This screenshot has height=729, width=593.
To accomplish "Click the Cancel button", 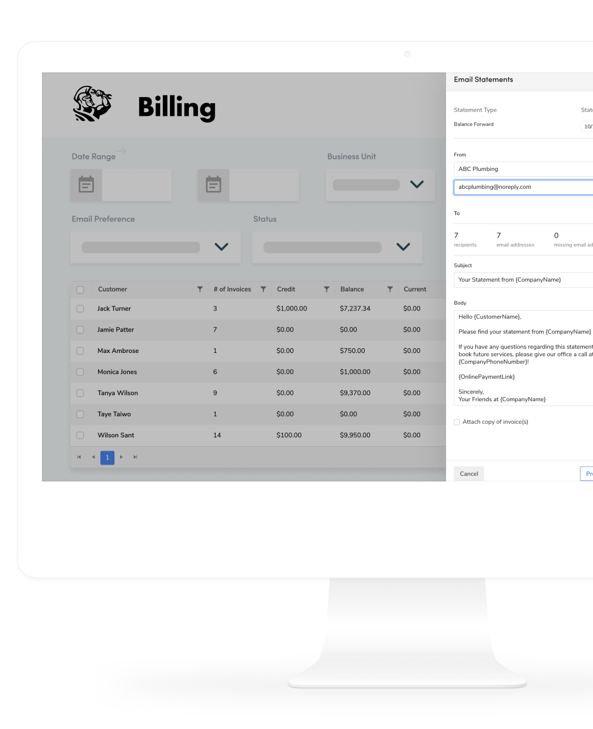I will pyautogui.click(x=468, y=474).
